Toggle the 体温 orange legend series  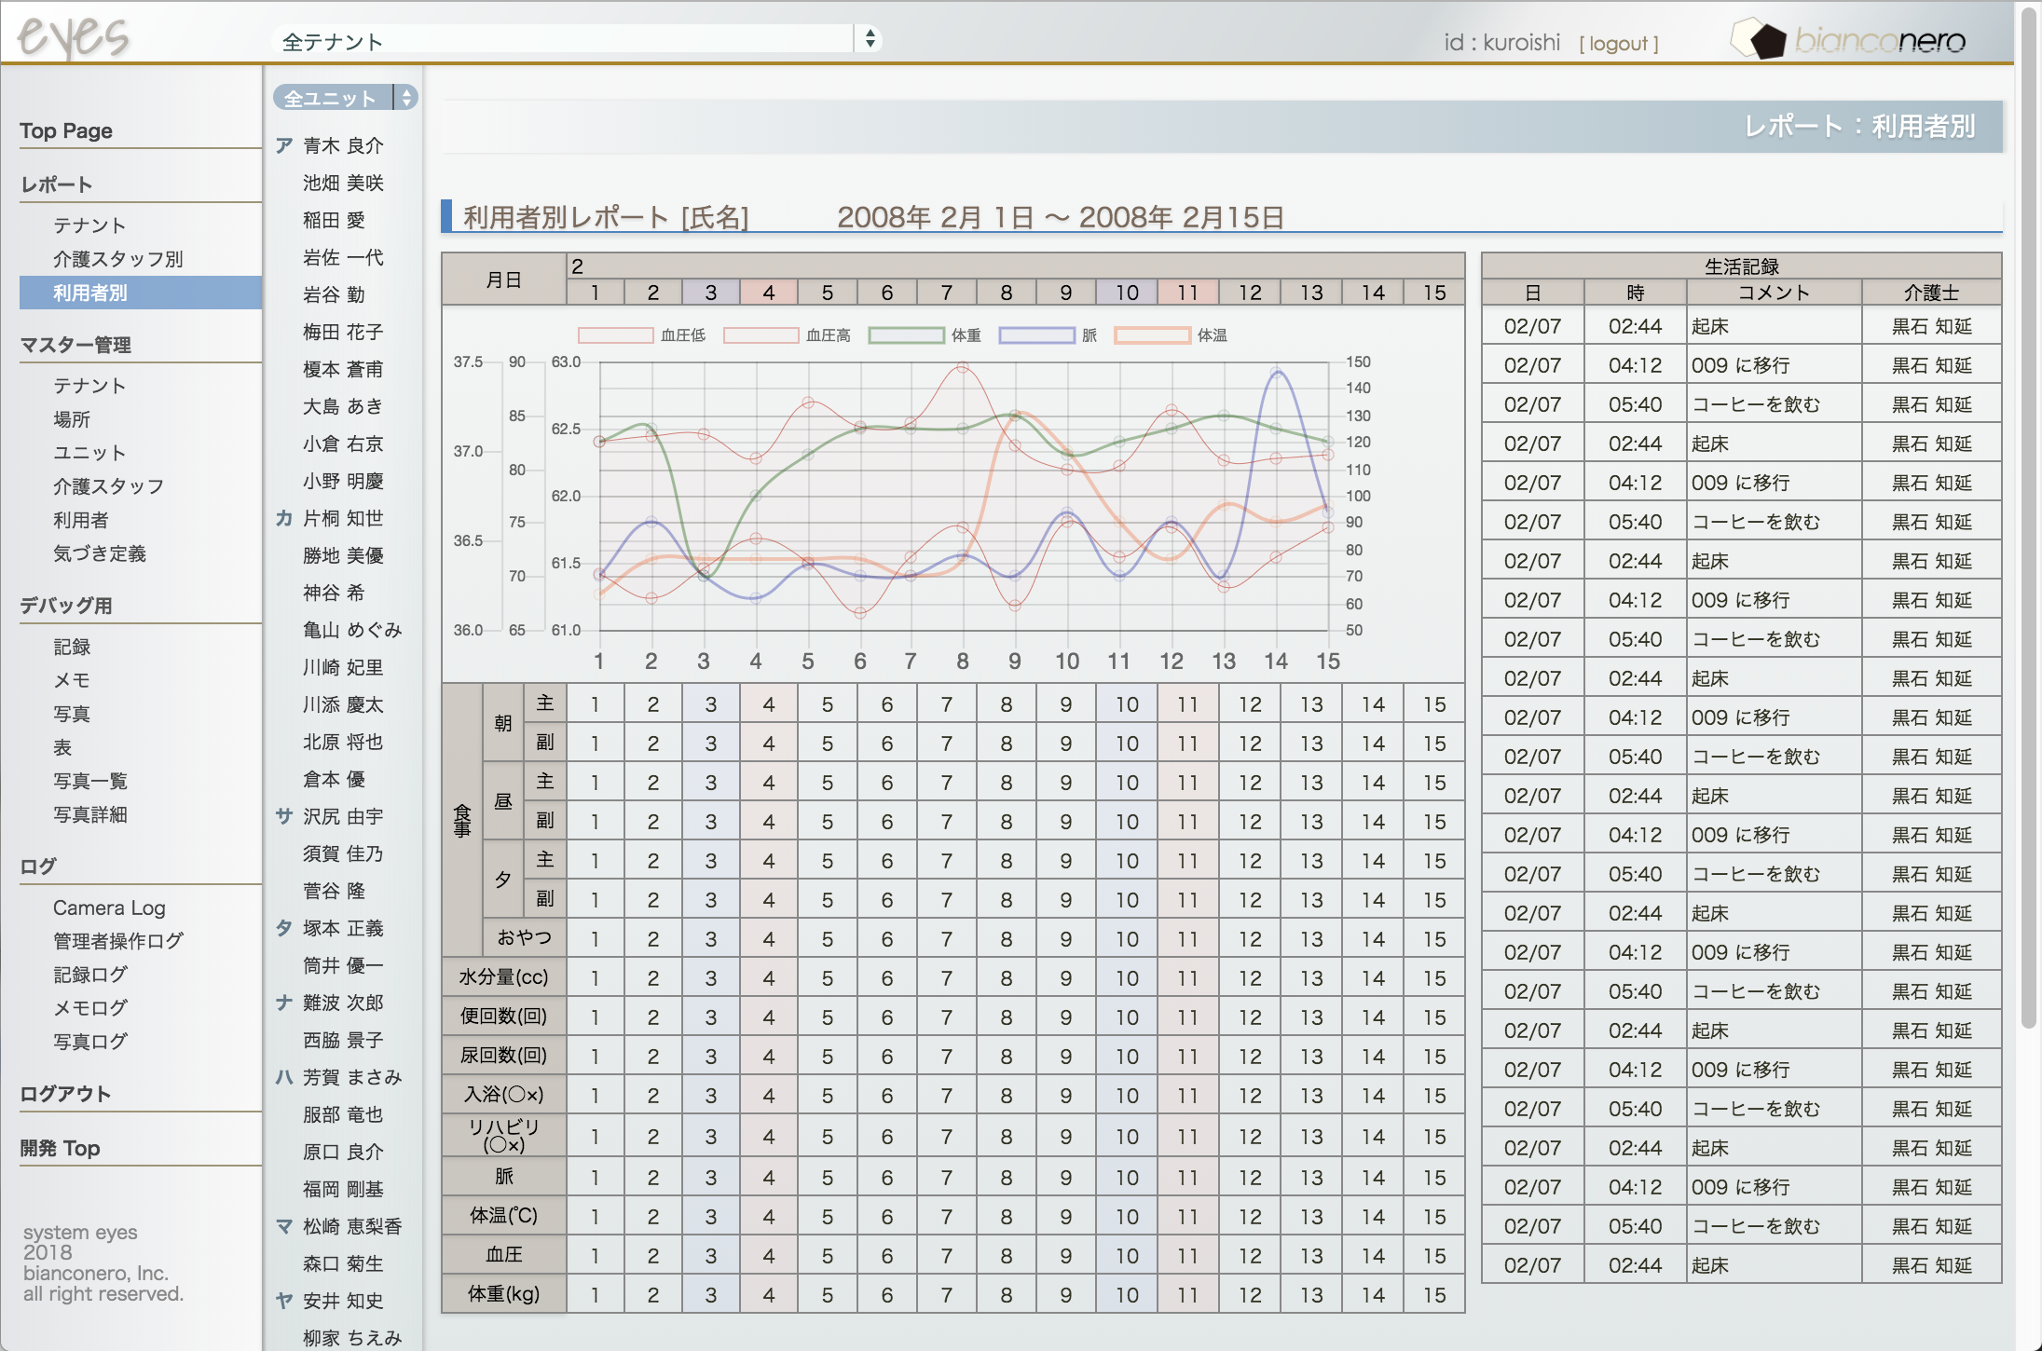[1152, 335]
